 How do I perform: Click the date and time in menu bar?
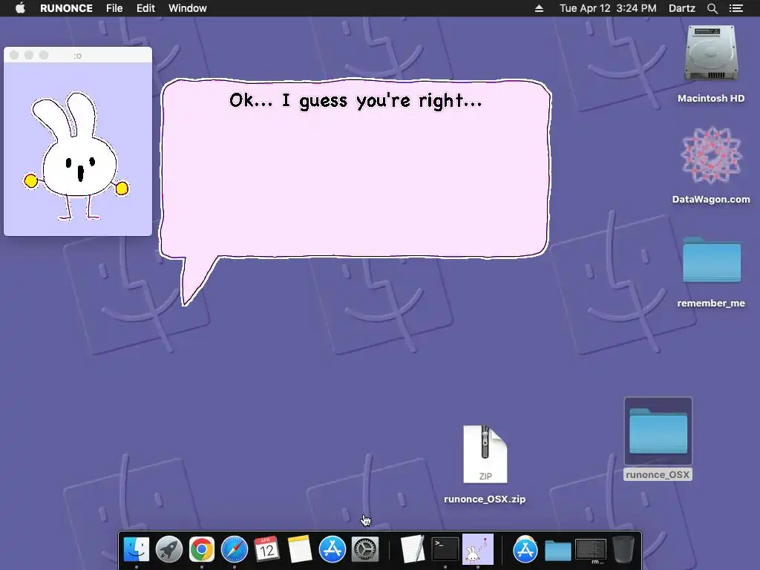pyautogui.click(x=608, y=8)
